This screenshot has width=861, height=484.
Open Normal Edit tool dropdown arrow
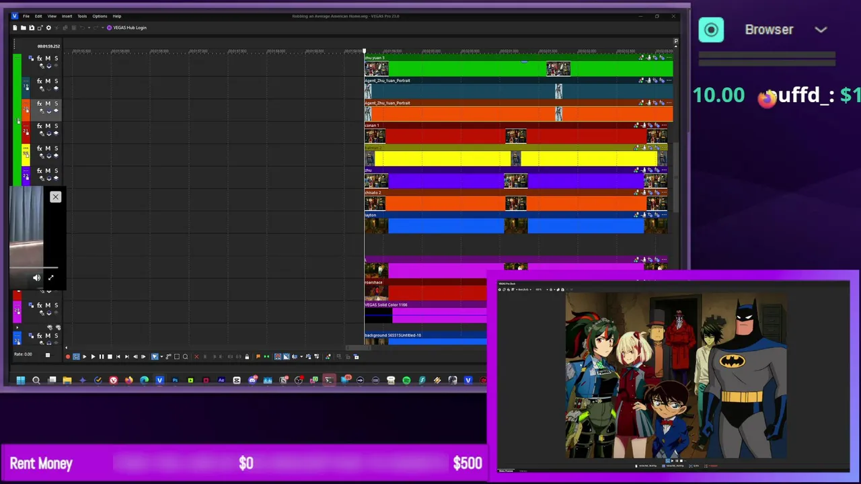point(161,356)
